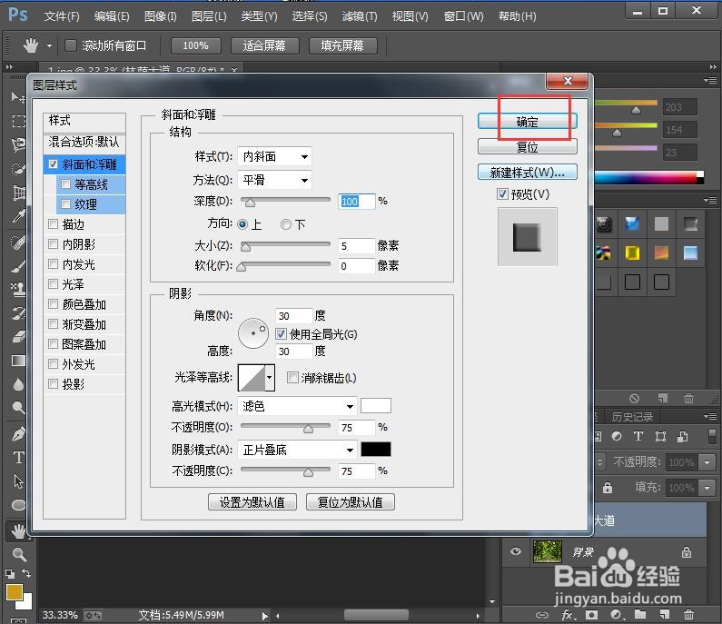Enable the Contour (等高线) checkbox
Image resolution: width=722 pixels, height=624 pixels.
(66, 184)
